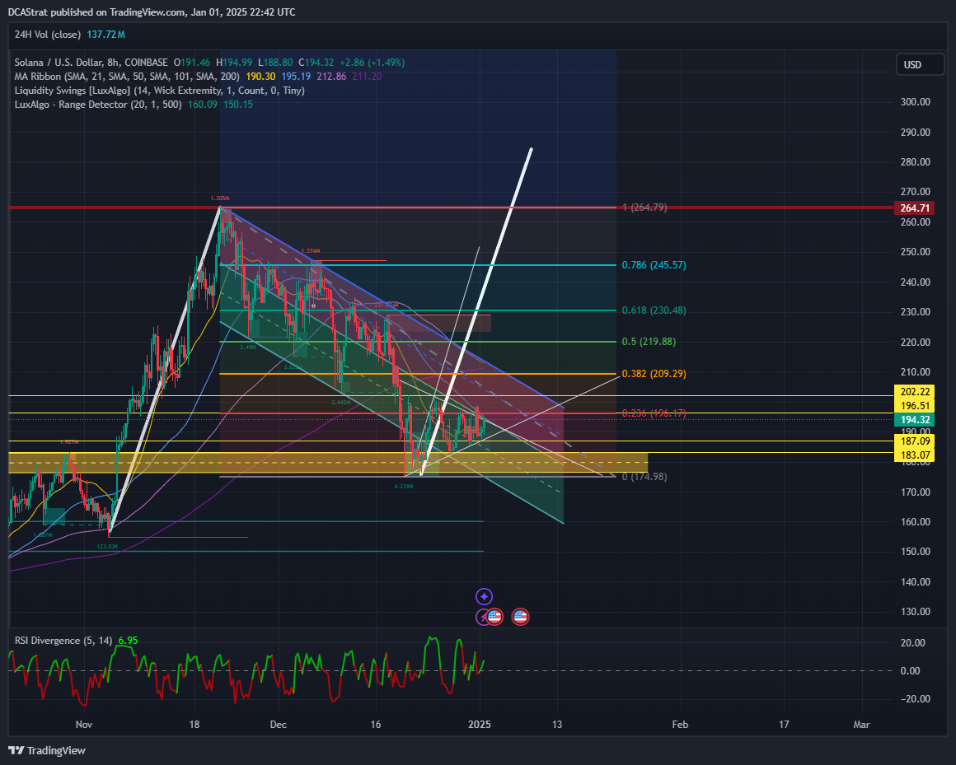This screenshot has width=956, height=765.
Task: Click the Fib 0.618 (230.48) level label
Action: [654, 310]
